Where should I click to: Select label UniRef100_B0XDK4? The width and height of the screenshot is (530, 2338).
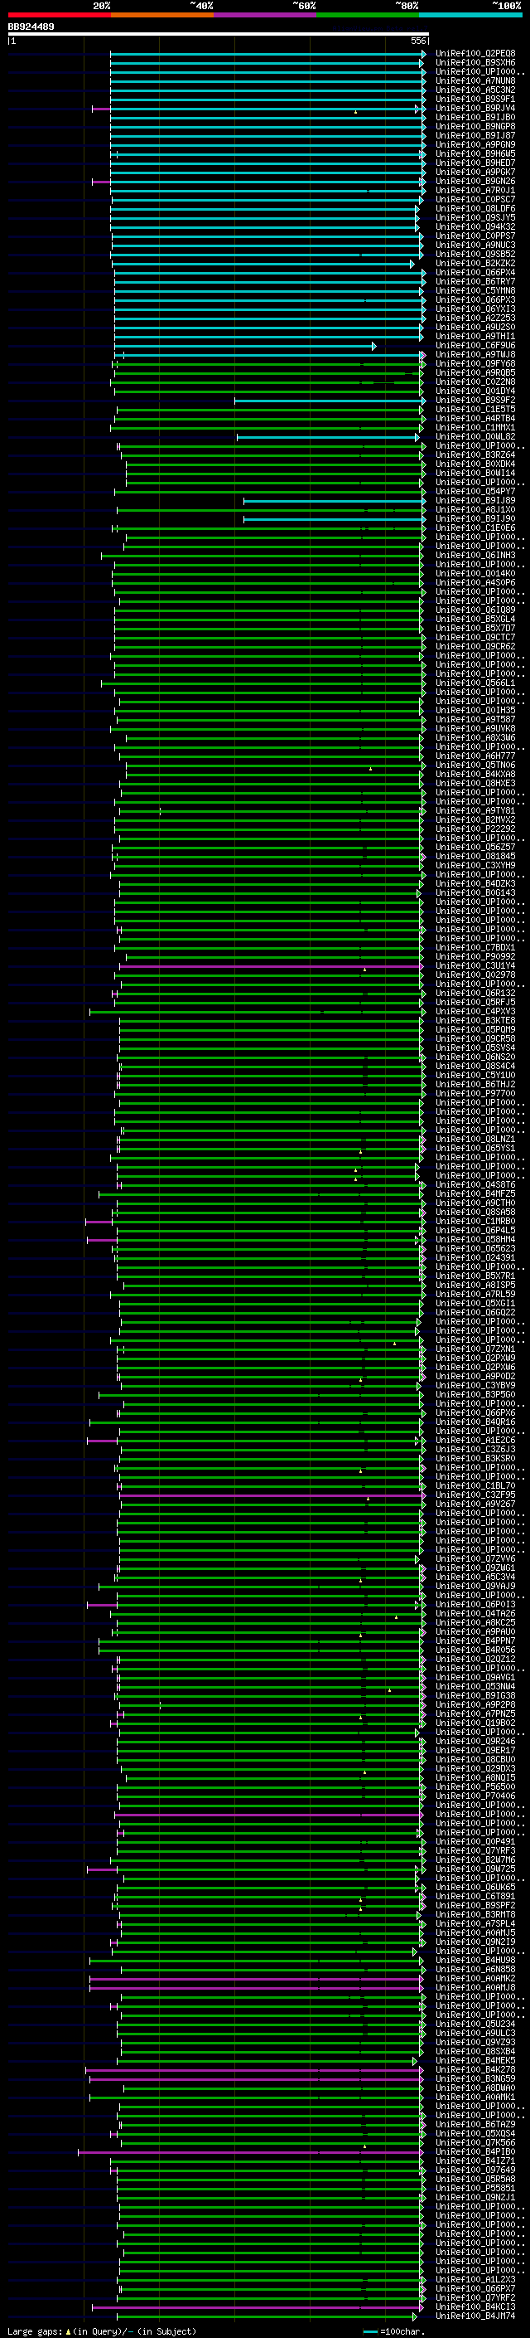(x=475, y=464)
